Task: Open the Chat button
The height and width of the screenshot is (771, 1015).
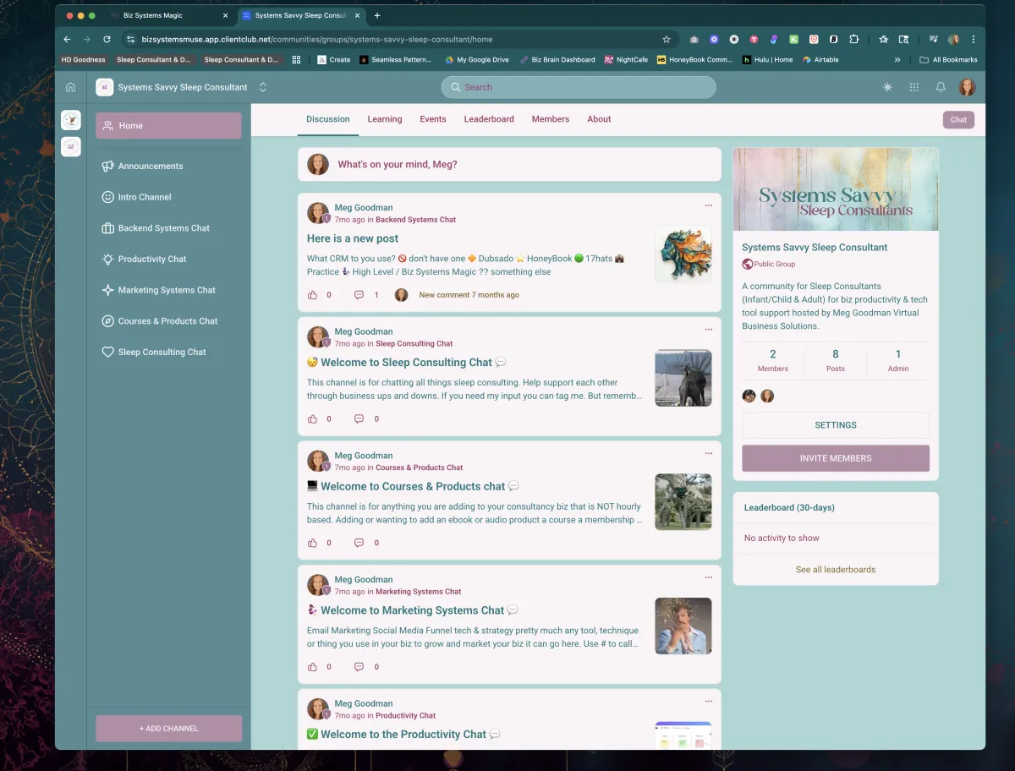Action: [958, 120]
